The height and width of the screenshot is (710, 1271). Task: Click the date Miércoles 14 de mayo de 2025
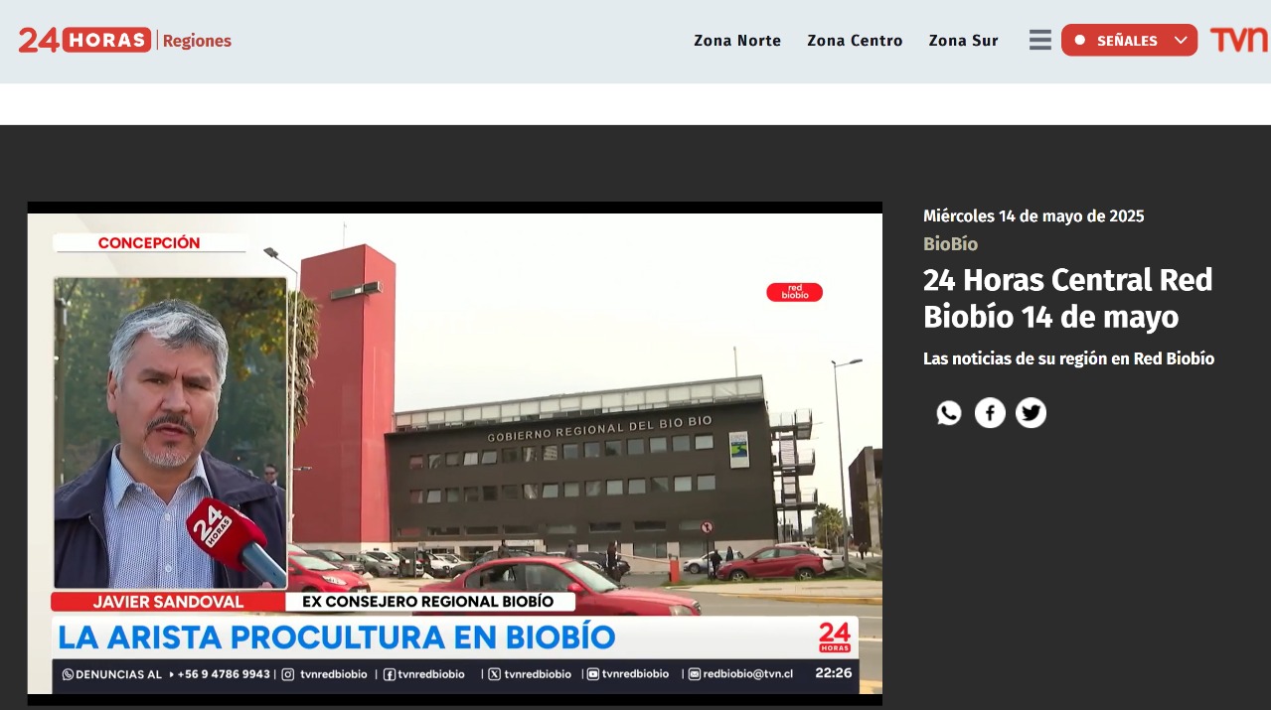click(x=1033, y=216)
